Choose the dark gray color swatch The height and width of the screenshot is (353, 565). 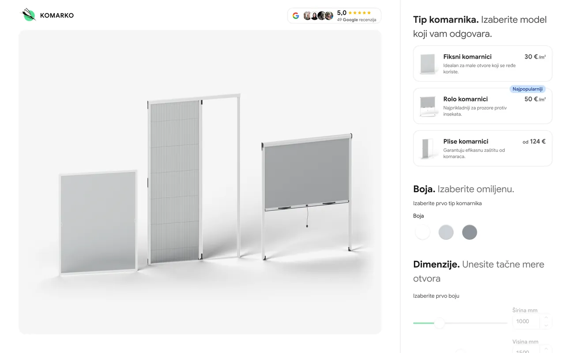click(x=470, y=232)
